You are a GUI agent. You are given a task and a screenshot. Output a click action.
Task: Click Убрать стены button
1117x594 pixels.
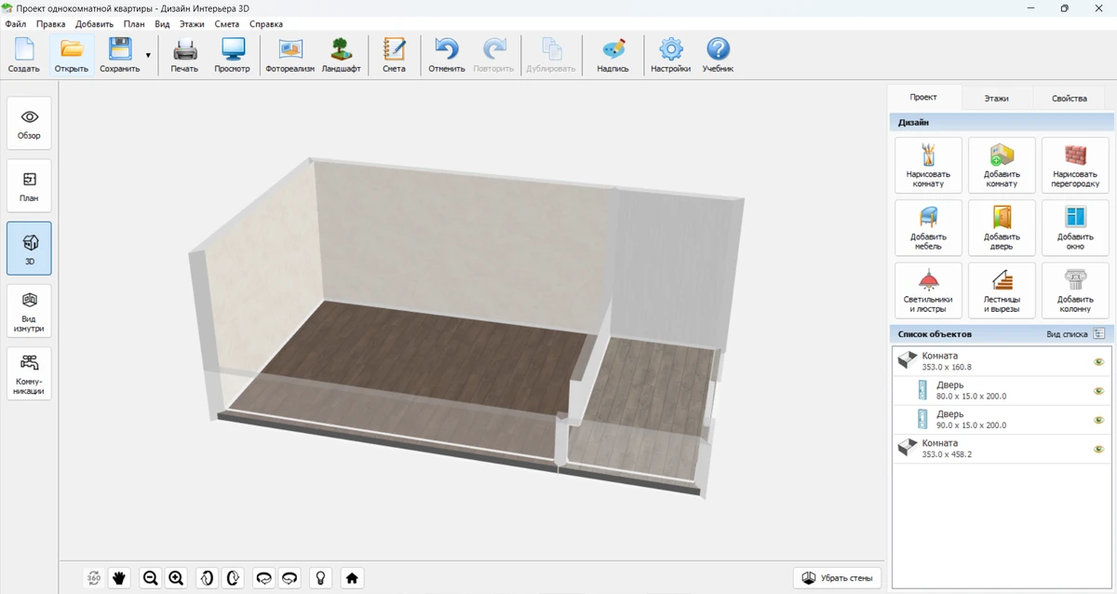pos(837,578)
